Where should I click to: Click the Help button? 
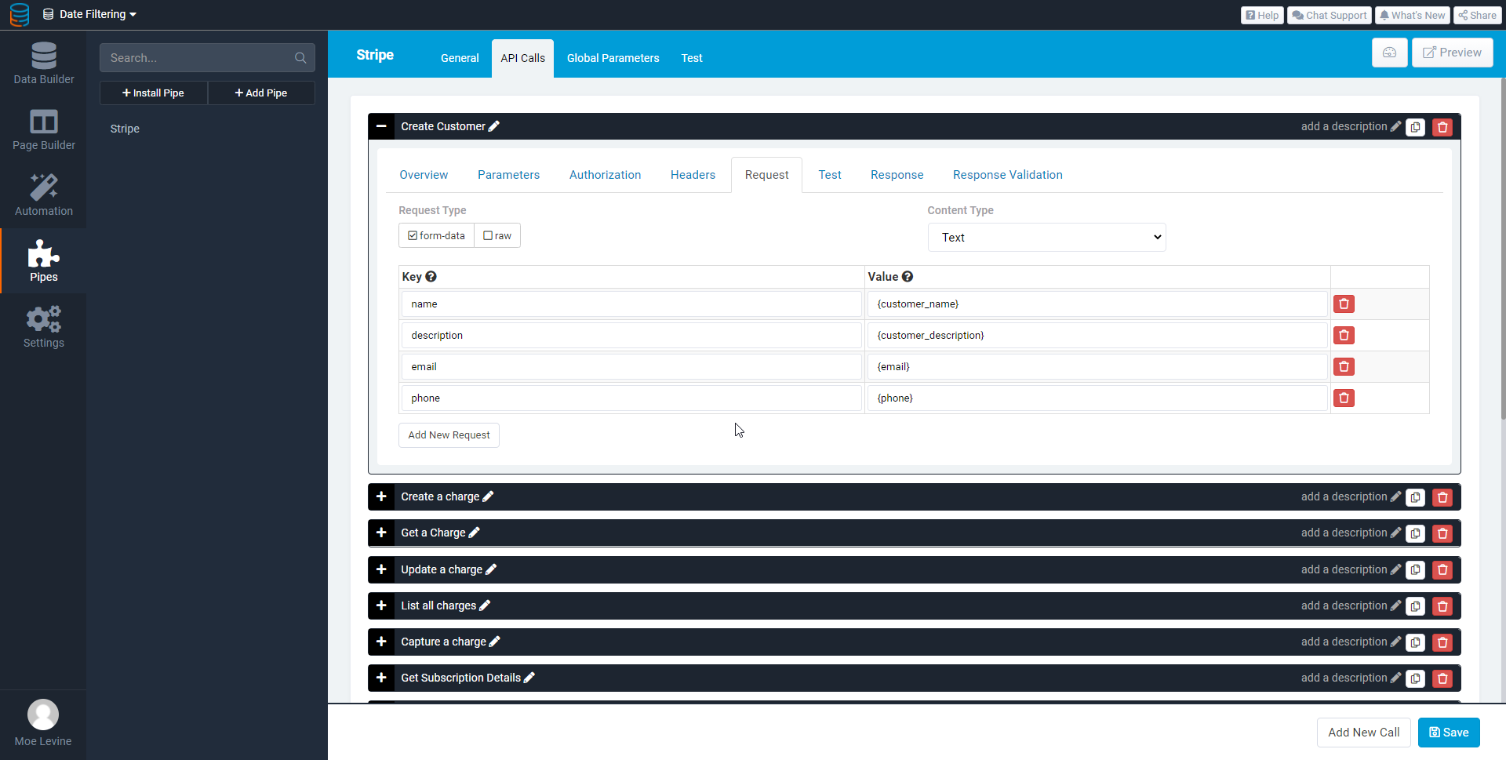click(x=1262, y=15)
